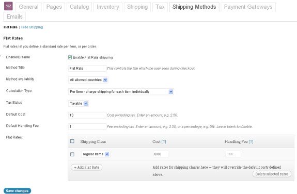297x194 pixels.
Task: Click the Cost help [?] link
Action: click(x=164, y=141)
